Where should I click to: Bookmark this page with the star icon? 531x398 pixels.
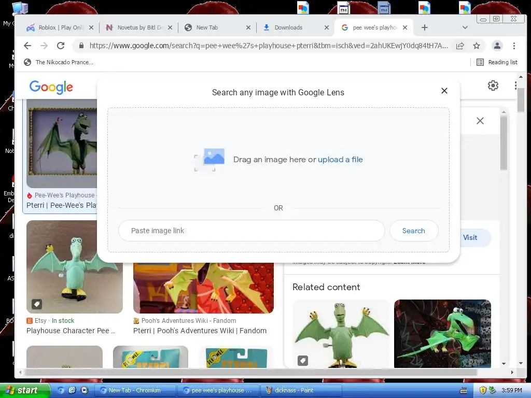[477, 46]
